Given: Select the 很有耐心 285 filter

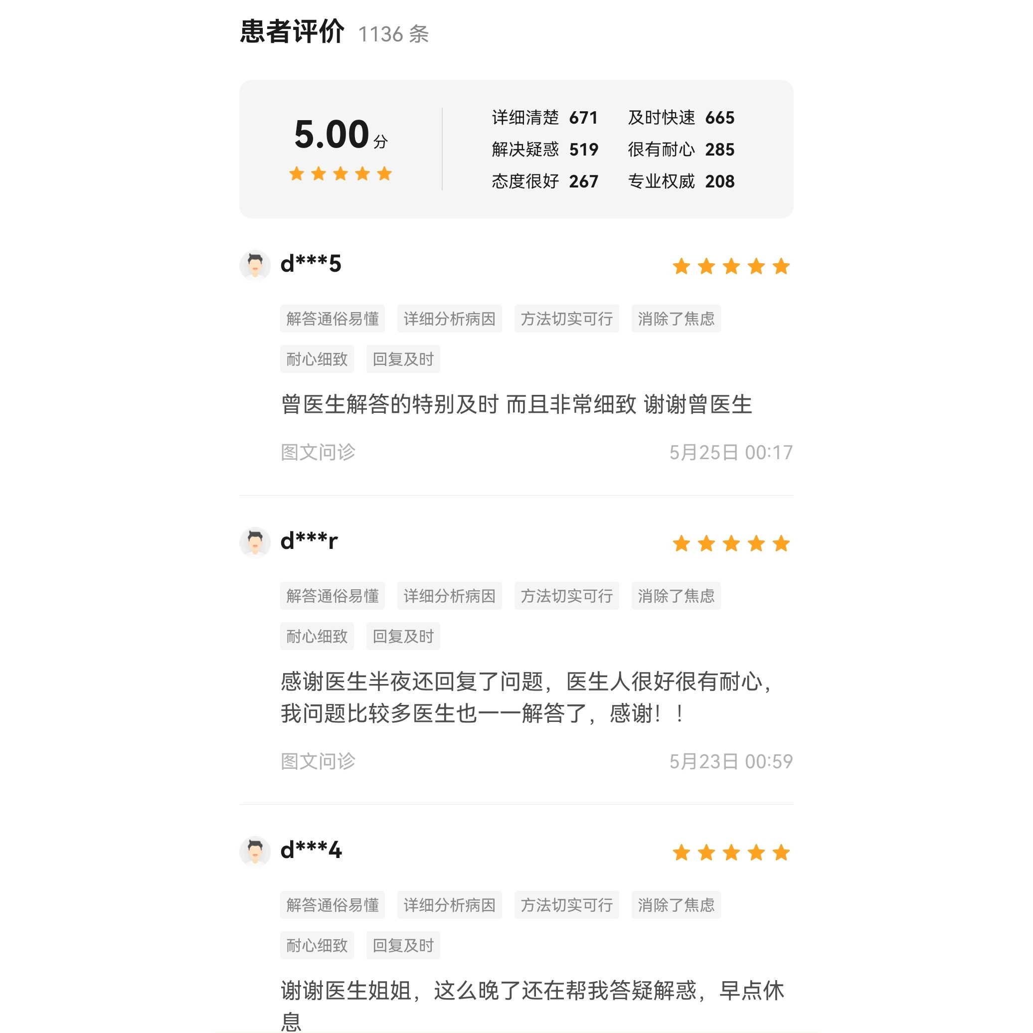Looking at the screenshot, I should coord(681,149).
